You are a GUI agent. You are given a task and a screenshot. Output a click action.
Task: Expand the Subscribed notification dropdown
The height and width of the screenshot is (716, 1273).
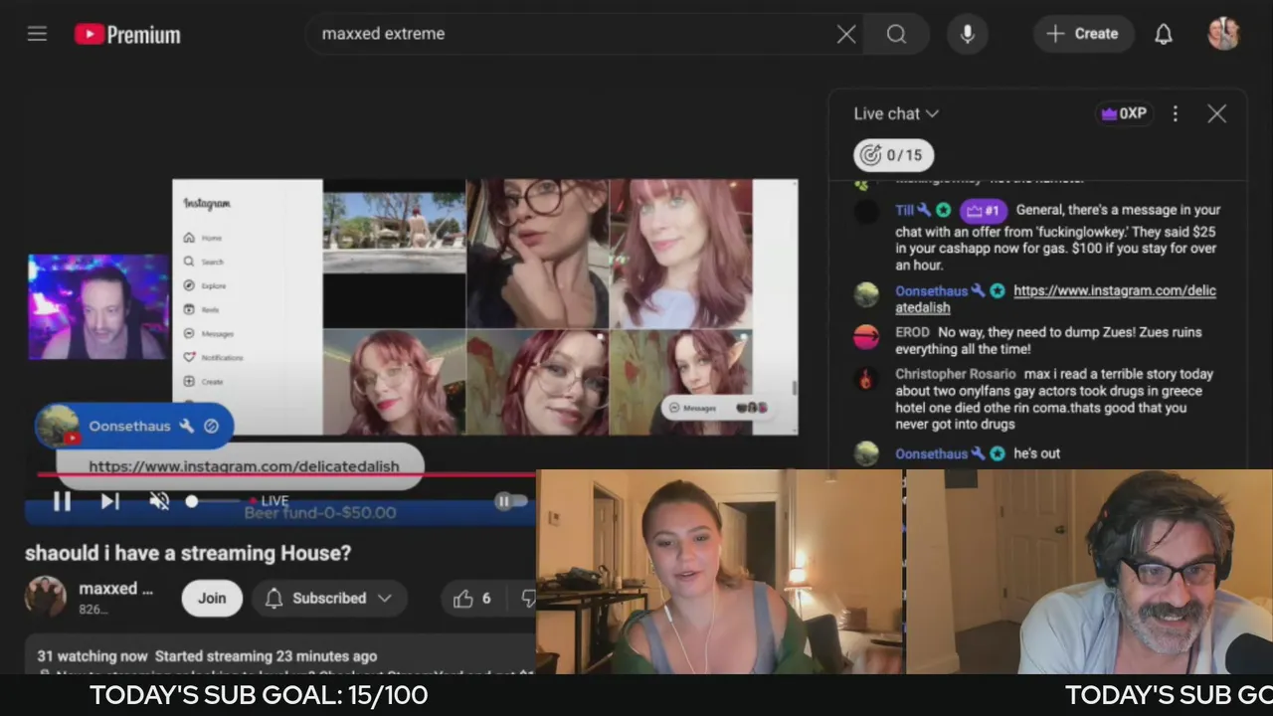coord(328,598)
